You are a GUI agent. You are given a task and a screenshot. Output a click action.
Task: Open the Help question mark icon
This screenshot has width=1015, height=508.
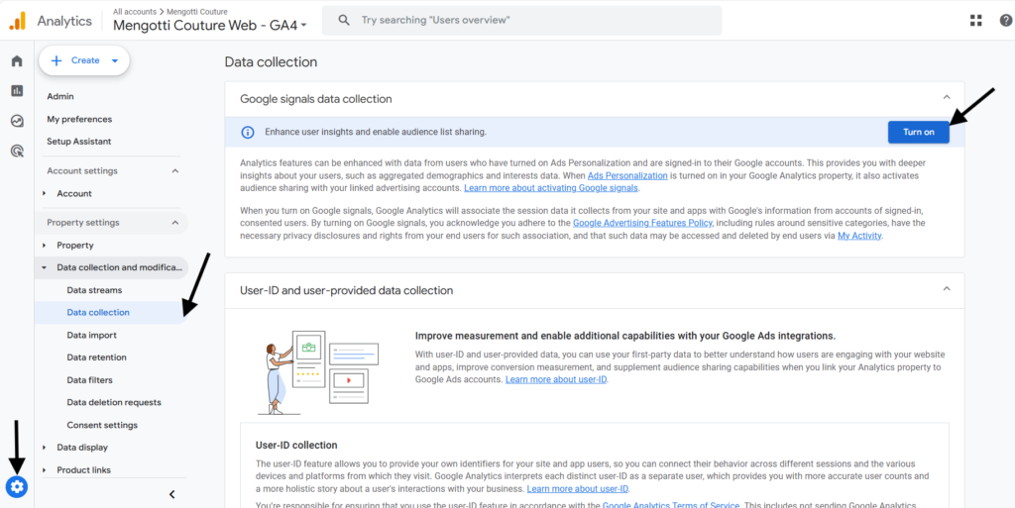point(1007,21)
